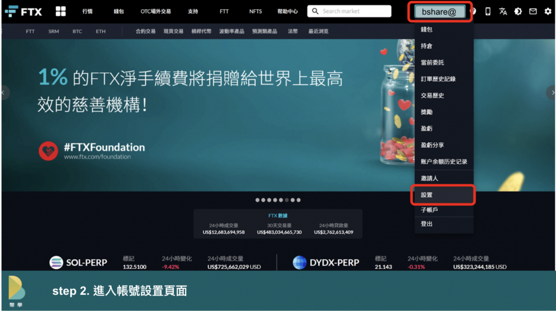556x311 pixels.
Task: Choose 當前委託 in account menu
Action: click(x=444, y=62)
